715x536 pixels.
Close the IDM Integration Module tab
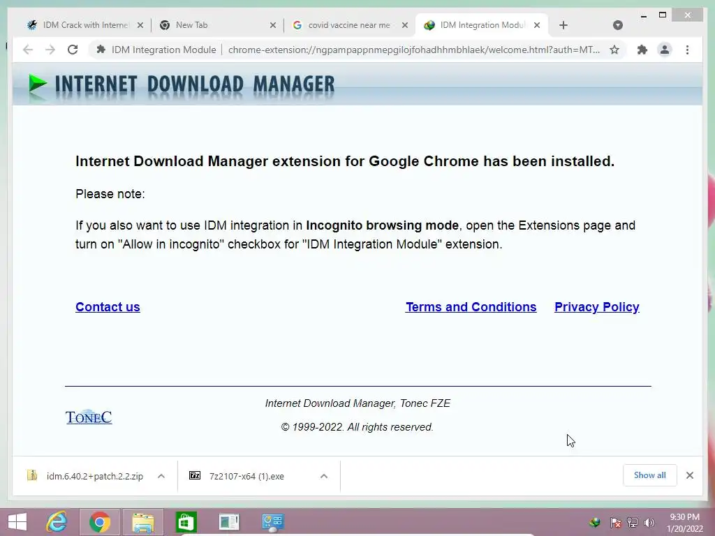537,25
